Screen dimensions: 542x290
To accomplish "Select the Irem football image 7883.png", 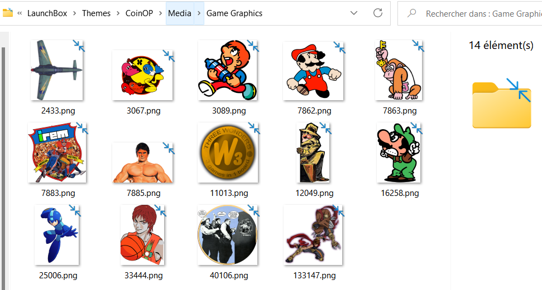I will (x=57, y=153).
